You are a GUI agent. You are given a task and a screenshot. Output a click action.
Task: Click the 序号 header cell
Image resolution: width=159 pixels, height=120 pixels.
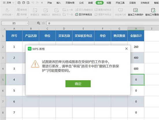(x=14, y=36)
